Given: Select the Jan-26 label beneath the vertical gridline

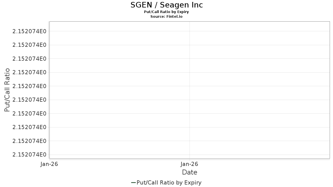Looking at the screenshot, I should pos(190,164).
